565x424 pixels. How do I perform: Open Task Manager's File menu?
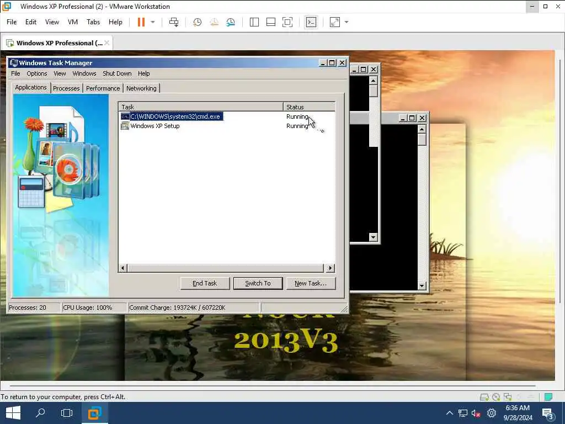(15, 73)
